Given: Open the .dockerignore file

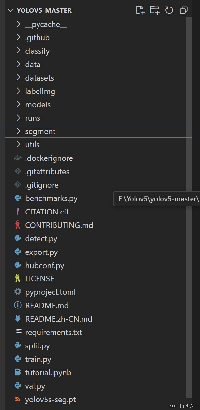Looking at the screenshot, I should click(49, 158).
